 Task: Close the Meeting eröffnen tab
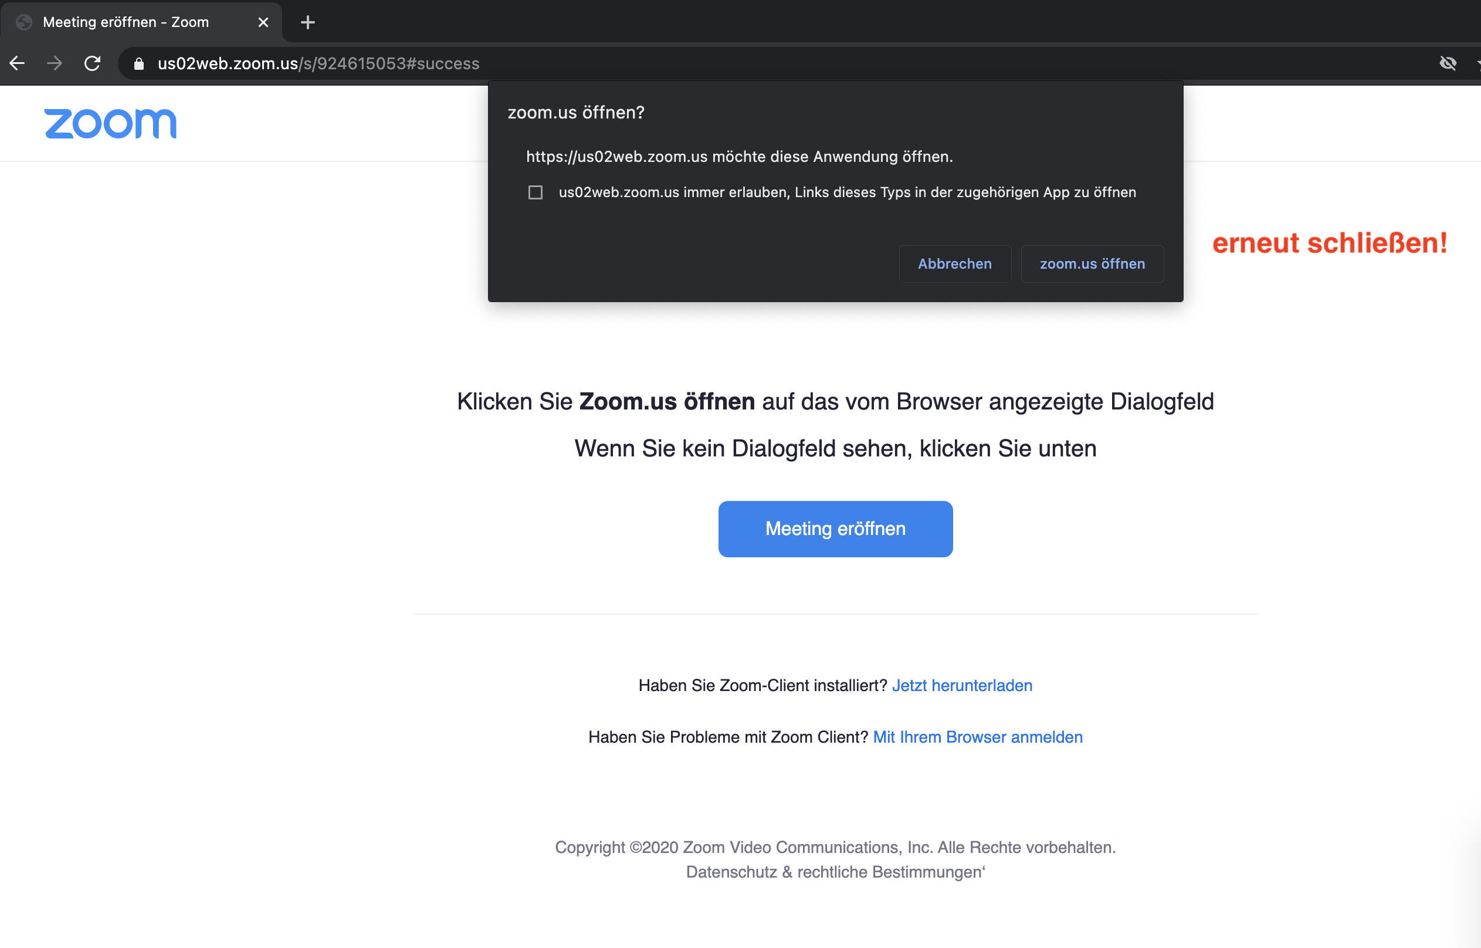pos(263,23)
